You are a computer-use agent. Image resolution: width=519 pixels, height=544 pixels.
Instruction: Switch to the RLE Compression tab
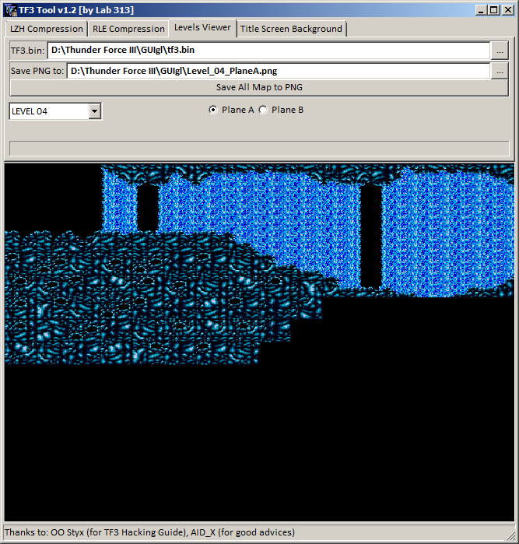[x=128, y=29]
